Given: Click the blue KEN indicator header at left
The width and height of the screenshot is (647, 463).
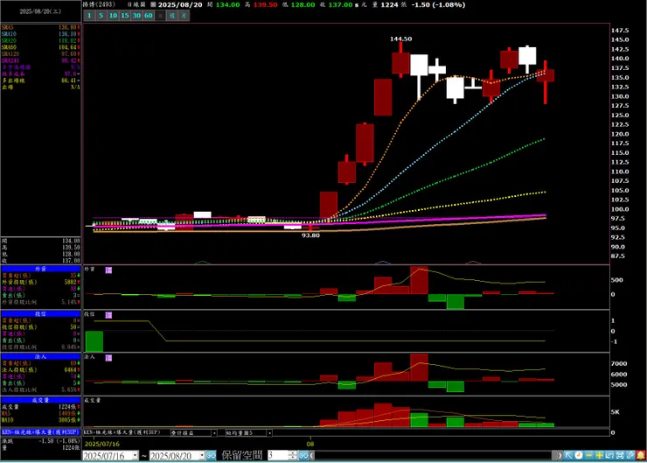Looking at the screenshot, I should (x=40, y=432).
